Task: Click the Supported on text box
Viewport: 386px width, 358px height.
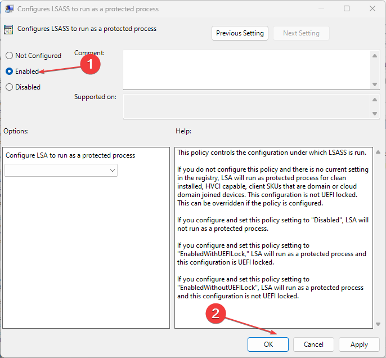Action: pos(246,106)
